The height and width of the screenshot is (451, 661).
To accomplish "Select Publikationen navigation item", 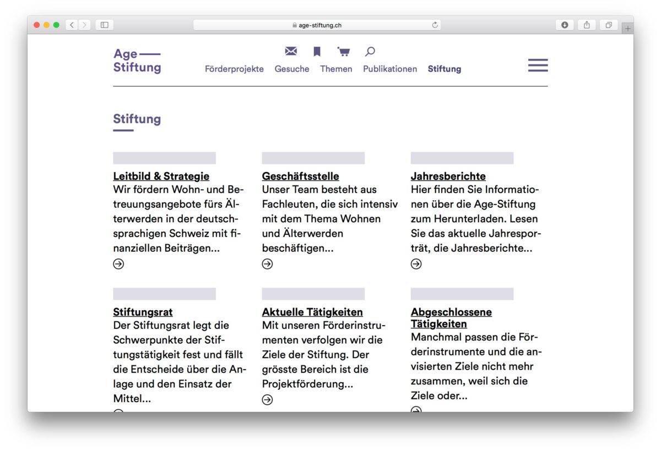I will coord(390,69).
